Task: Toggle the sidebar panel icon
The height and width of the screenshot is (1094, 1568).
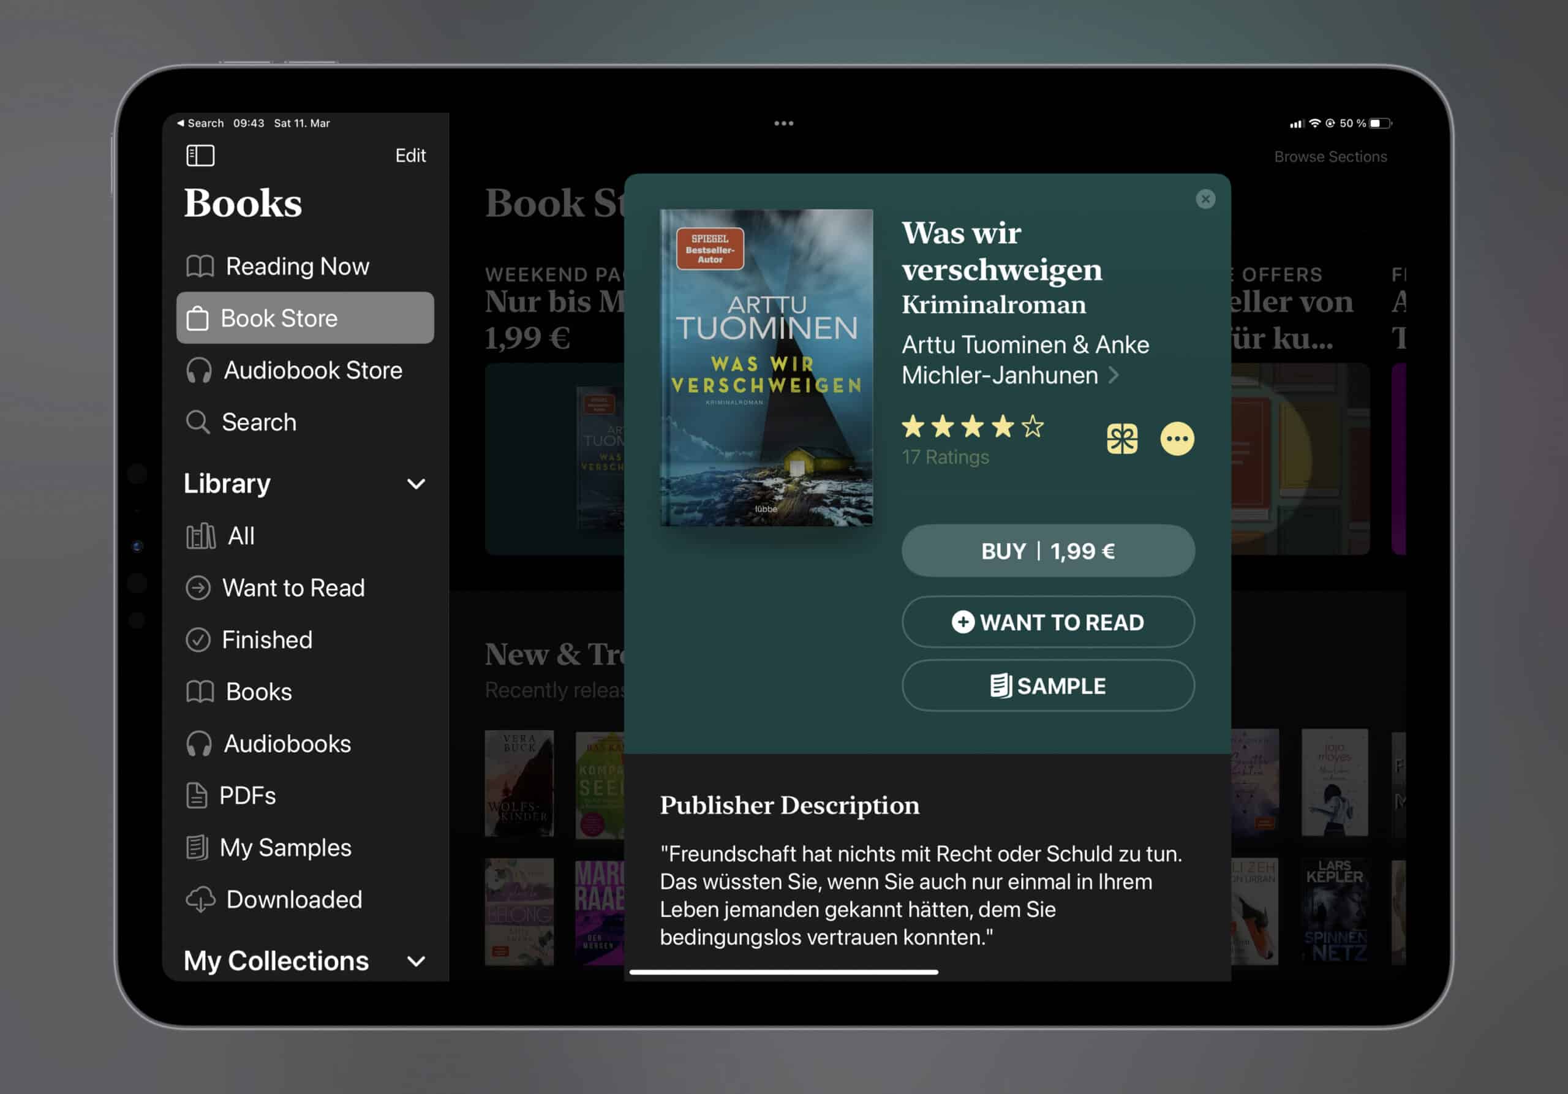Action: (200, 155)
